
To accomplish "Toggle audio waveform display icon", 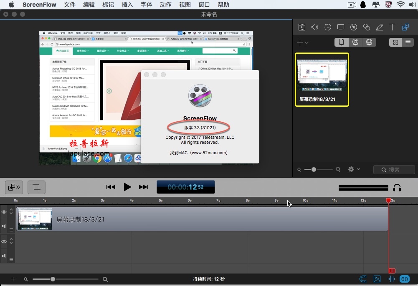I will point(391,279).
